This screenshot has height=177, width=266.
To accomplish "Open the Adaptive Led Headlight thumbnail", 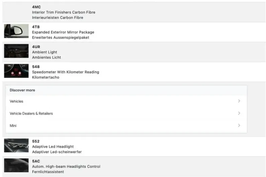I will [16, 145].
